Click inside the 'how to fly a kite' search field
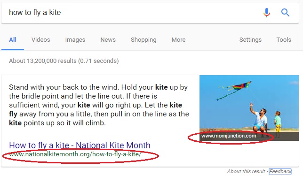Screen dimensions: 303x176 [x=131, y=13]
